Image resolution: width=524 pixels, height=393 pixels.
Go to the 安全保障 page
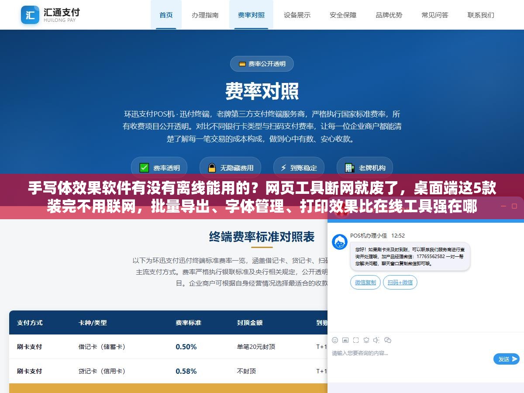coord(343,15)
